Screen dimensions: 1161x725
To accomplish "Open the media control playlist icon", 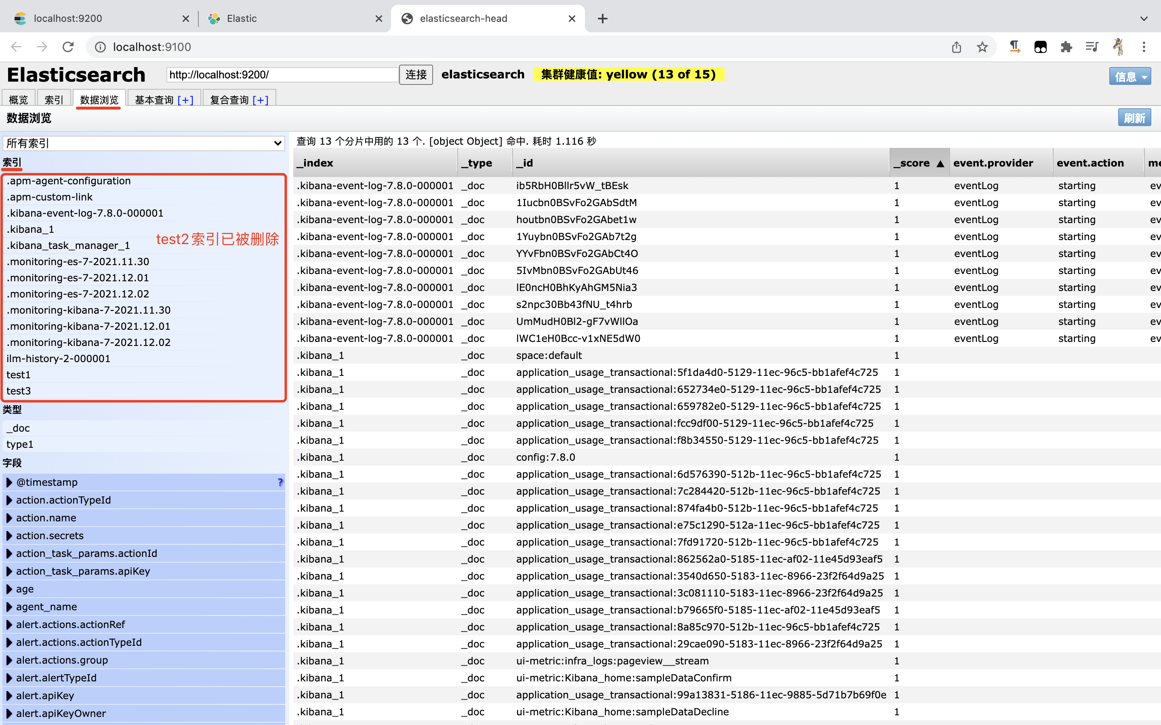I will [1092, 46].
